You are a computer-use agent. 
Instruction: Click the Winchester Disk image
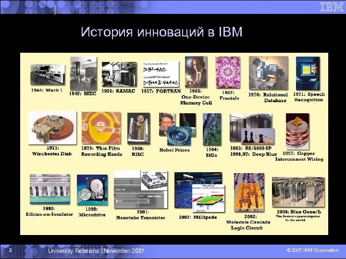[52, 128]
